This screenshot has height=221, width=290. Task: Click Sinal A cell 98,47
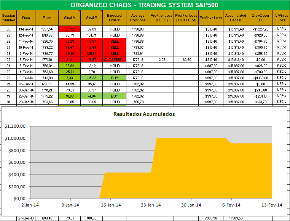coord(70,47)
